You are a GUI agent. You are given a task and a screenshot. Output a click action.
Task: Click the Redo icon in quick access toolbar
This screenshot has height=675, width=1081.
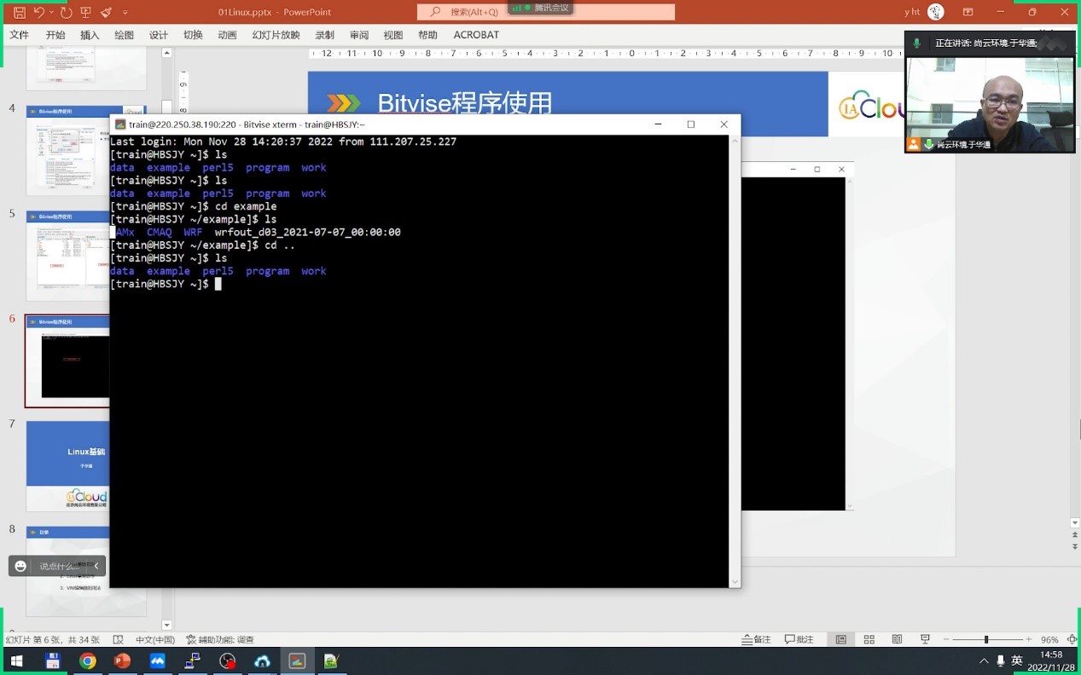pyautogui.click(x=67, y=13)
